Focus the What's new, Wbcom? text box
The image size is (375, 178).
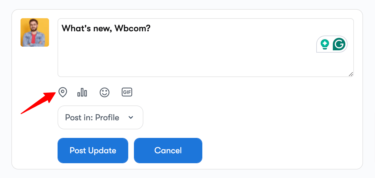click(x=188, y=57)
